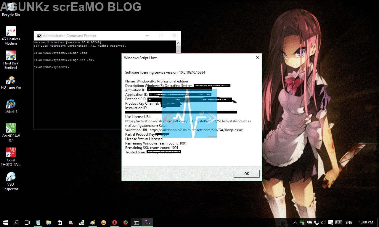Open Task View on the taskbar
The height and width of the screenshot is (227, 379).
(27, 223)
